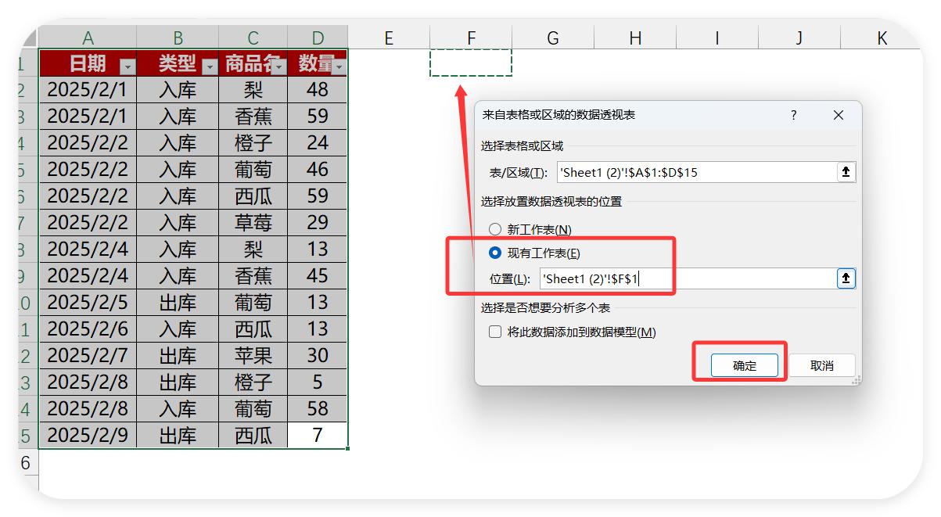Select column D header
Image resolution: width=941 pixels, height=517 pixels.
pos(318,38)
